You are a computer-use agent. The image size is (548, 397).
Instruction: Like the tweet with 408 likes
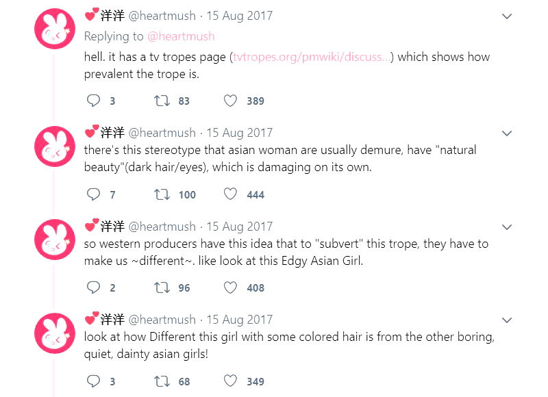pos(231,287)
